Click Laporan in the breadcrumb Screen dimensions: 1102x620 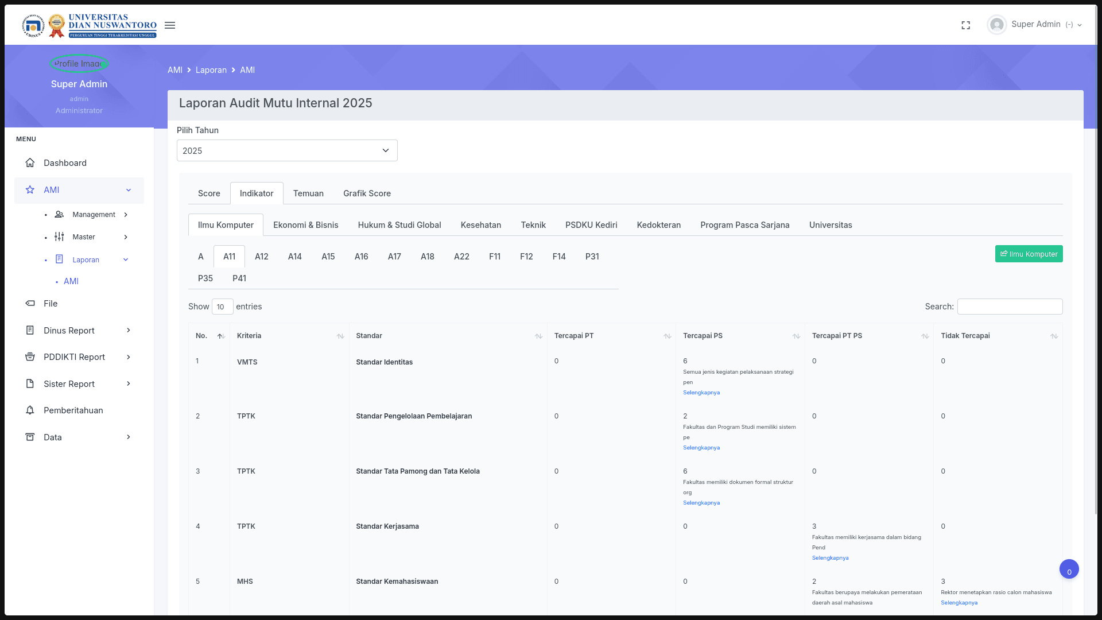[211, 70]
